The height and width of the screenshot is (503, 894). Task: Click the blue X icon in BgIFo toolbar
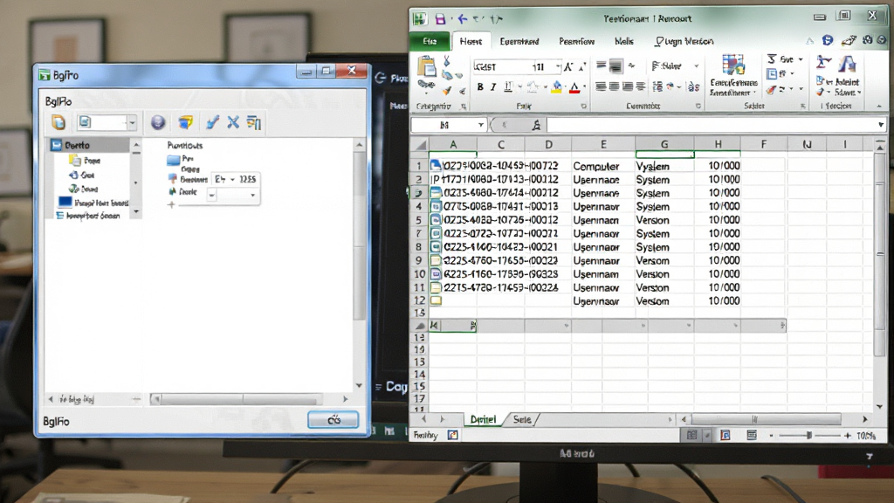coord(232,122)
